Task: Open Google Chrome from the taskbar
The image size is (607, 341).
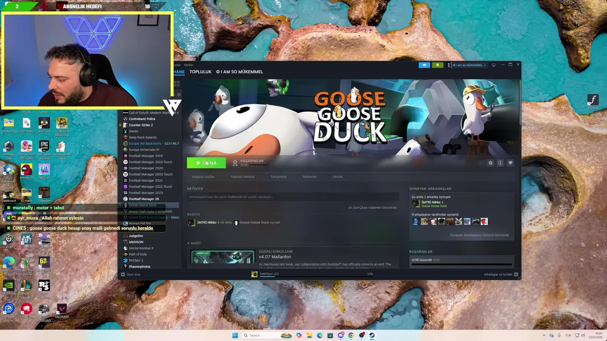Action: (x=351, y=335)
